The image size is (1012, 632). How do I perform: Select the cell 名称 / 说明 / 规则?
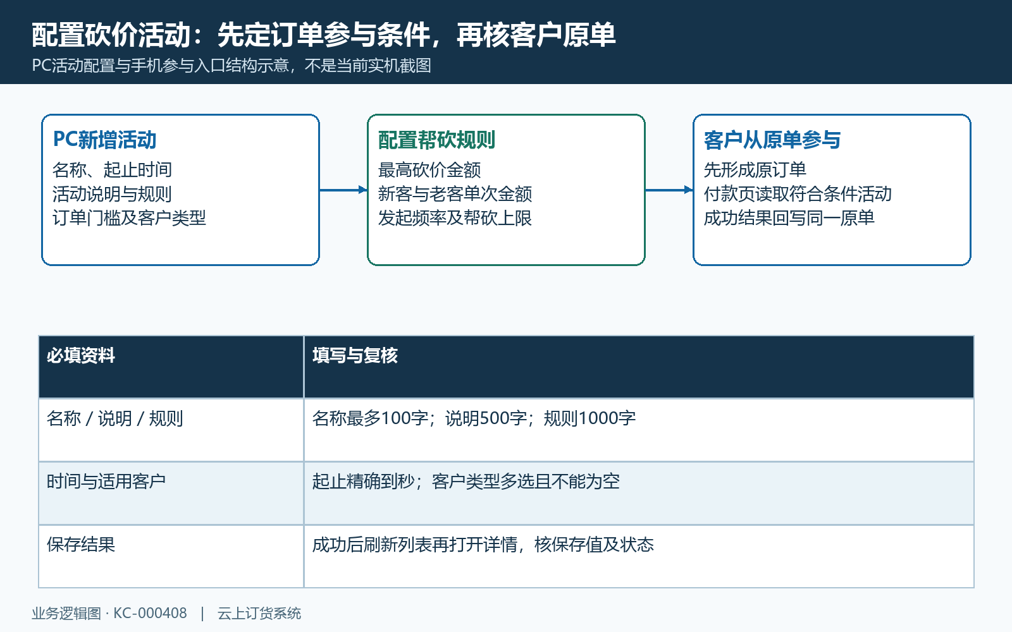171,430
